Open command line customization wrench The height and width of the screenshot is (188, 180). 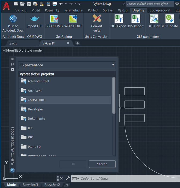click(68, 178)
